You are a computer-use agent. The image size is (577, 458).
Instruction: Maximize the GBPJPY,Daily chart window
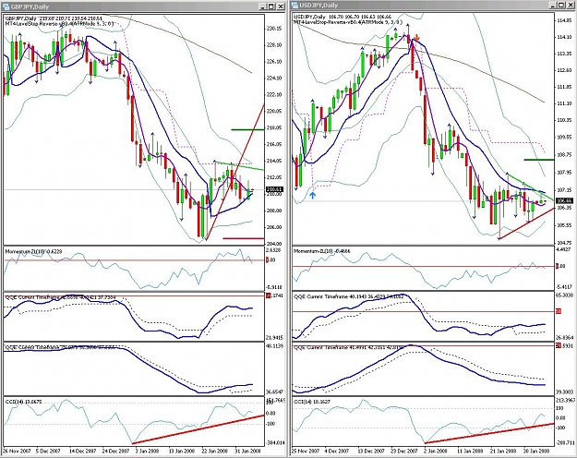[271, 6]
